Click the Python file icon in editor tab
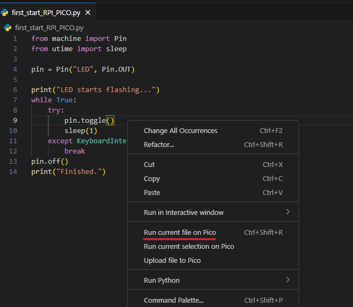This screenshot has height=307, width=353. 4,12
